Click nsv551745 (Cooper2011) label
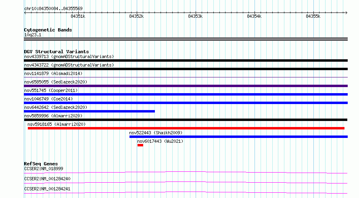The height and width of the screenshot is (198, 359). (51, 90)
